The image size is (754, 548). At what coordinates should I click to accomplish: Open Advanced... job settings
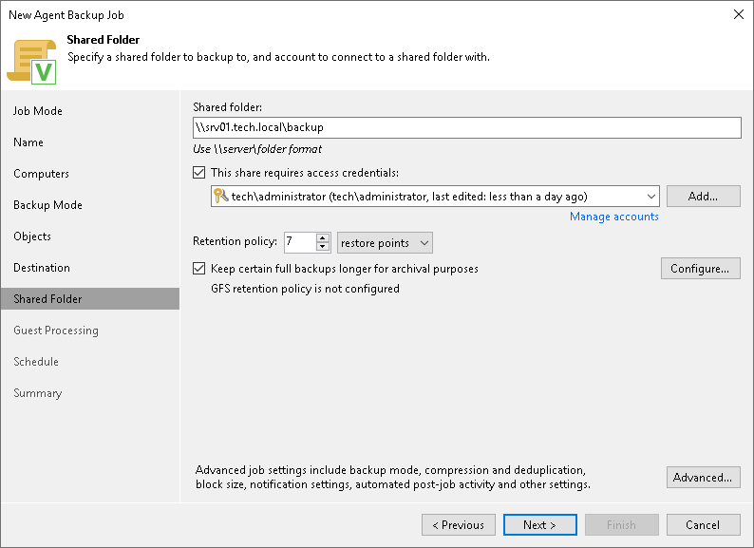(x=703, y=478)
